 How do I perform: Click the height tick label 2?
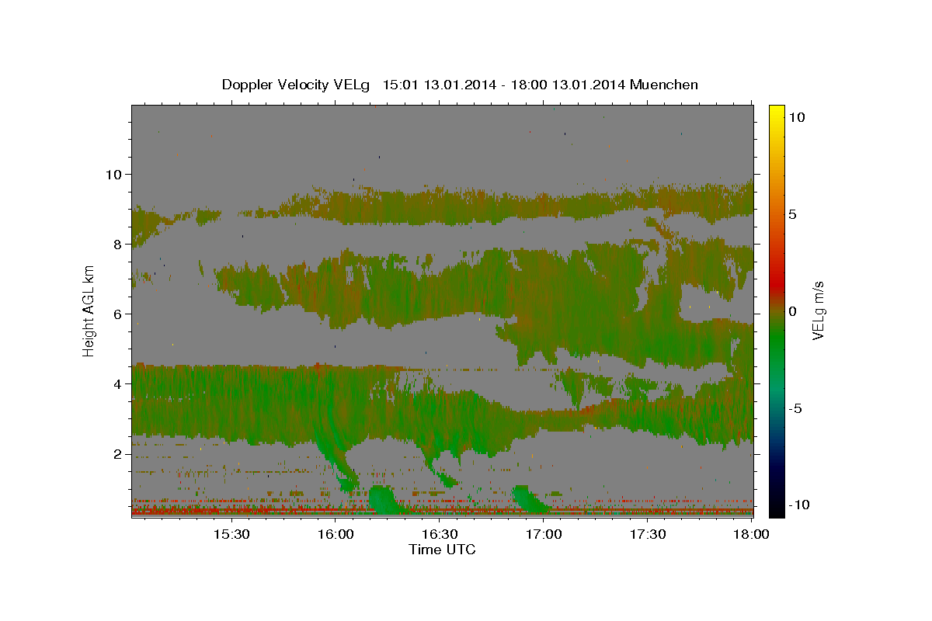[x=117, y=453]
